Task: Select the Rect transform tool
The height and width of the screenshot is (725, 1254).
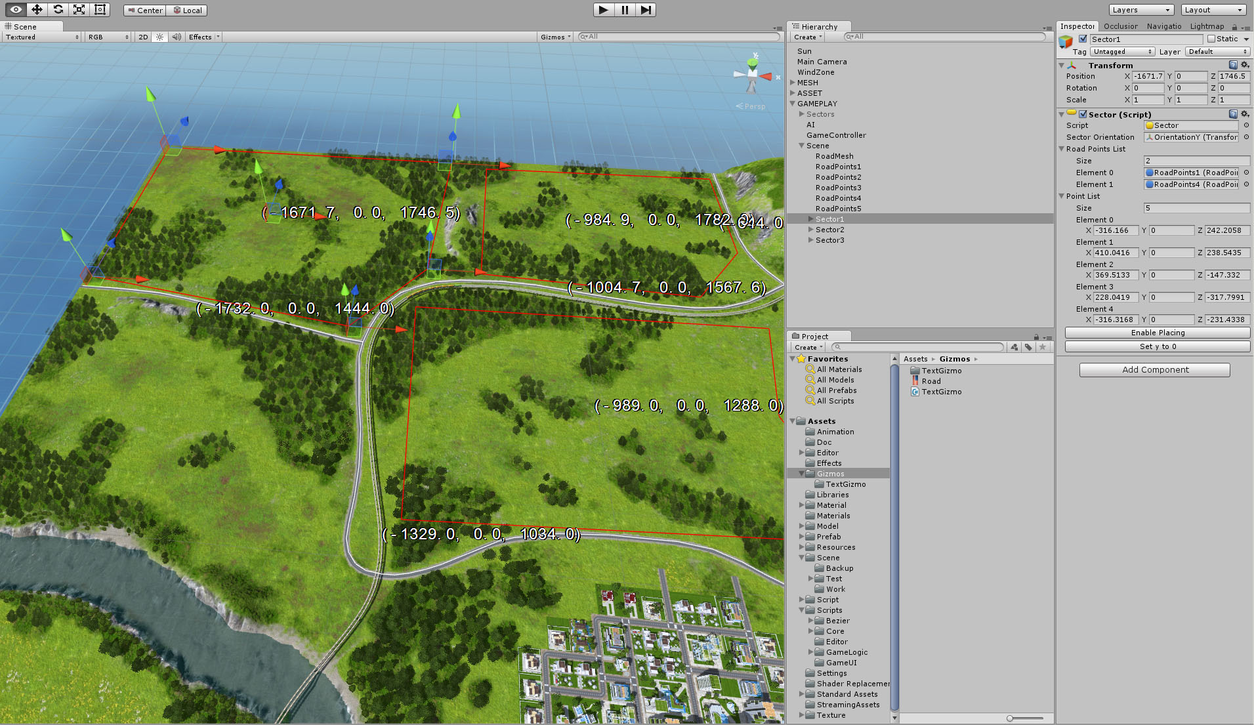Action: coord(100,9)
